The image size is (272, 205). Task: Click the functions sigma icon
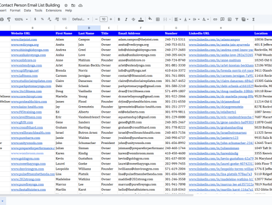[x=254, y=19]
